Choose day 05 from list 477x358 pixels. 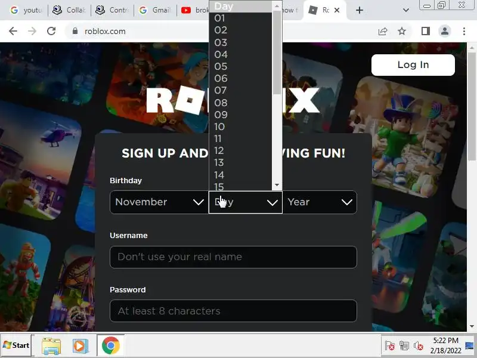tap(240, 66)
